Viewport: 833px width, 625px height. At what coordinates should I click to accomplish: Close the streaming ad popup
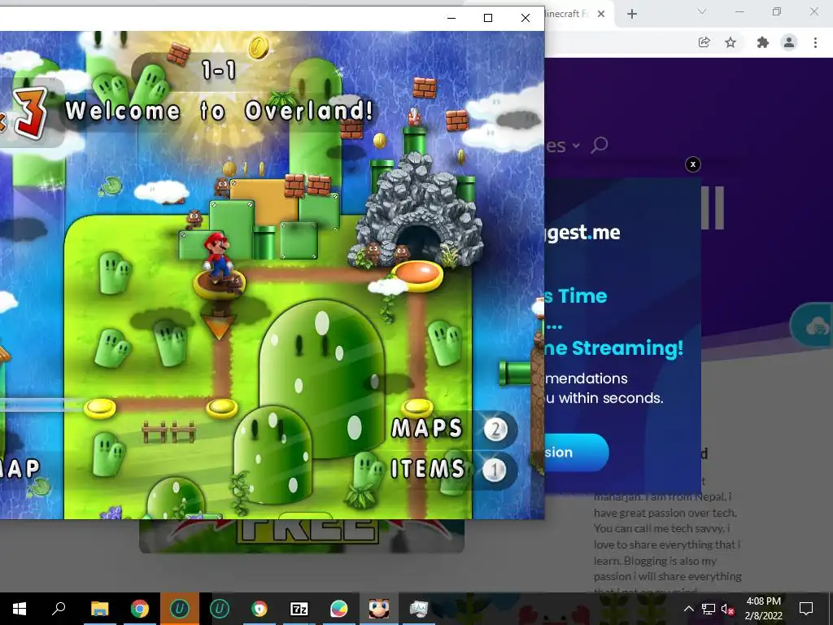[x=693, y=164]
